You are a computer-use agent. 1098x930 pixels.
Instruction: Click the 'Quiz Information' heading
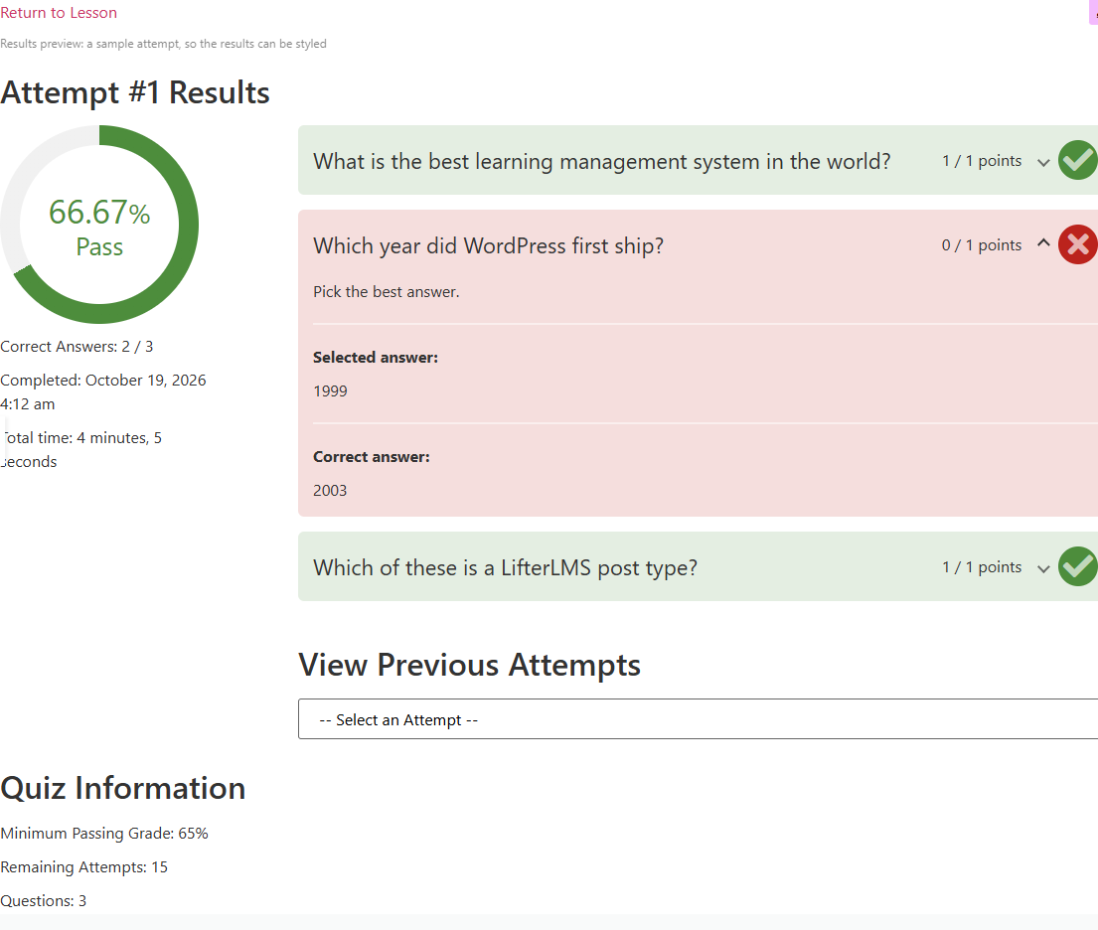[x=122, y=788]
